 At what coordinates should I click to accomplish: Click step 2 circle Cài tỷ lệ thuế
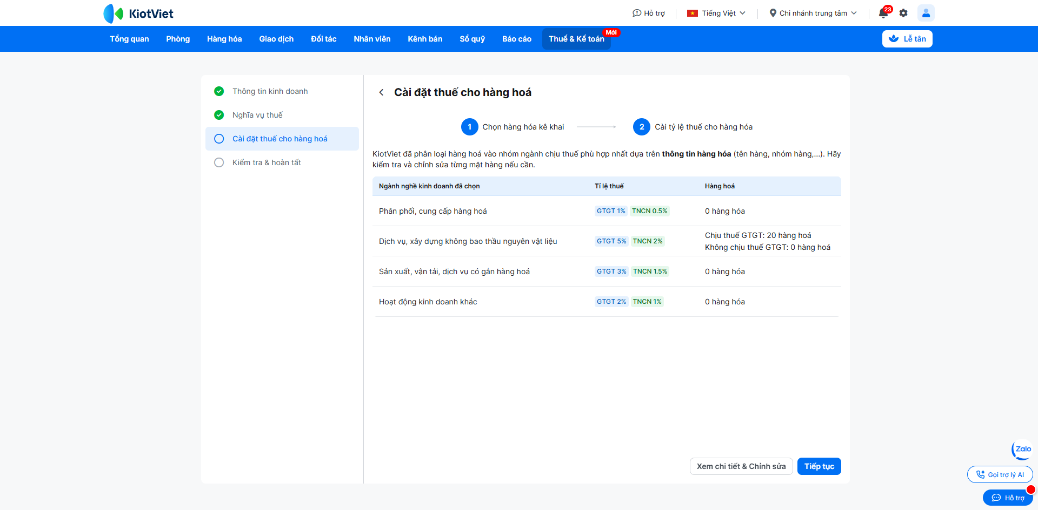point(642,127)
